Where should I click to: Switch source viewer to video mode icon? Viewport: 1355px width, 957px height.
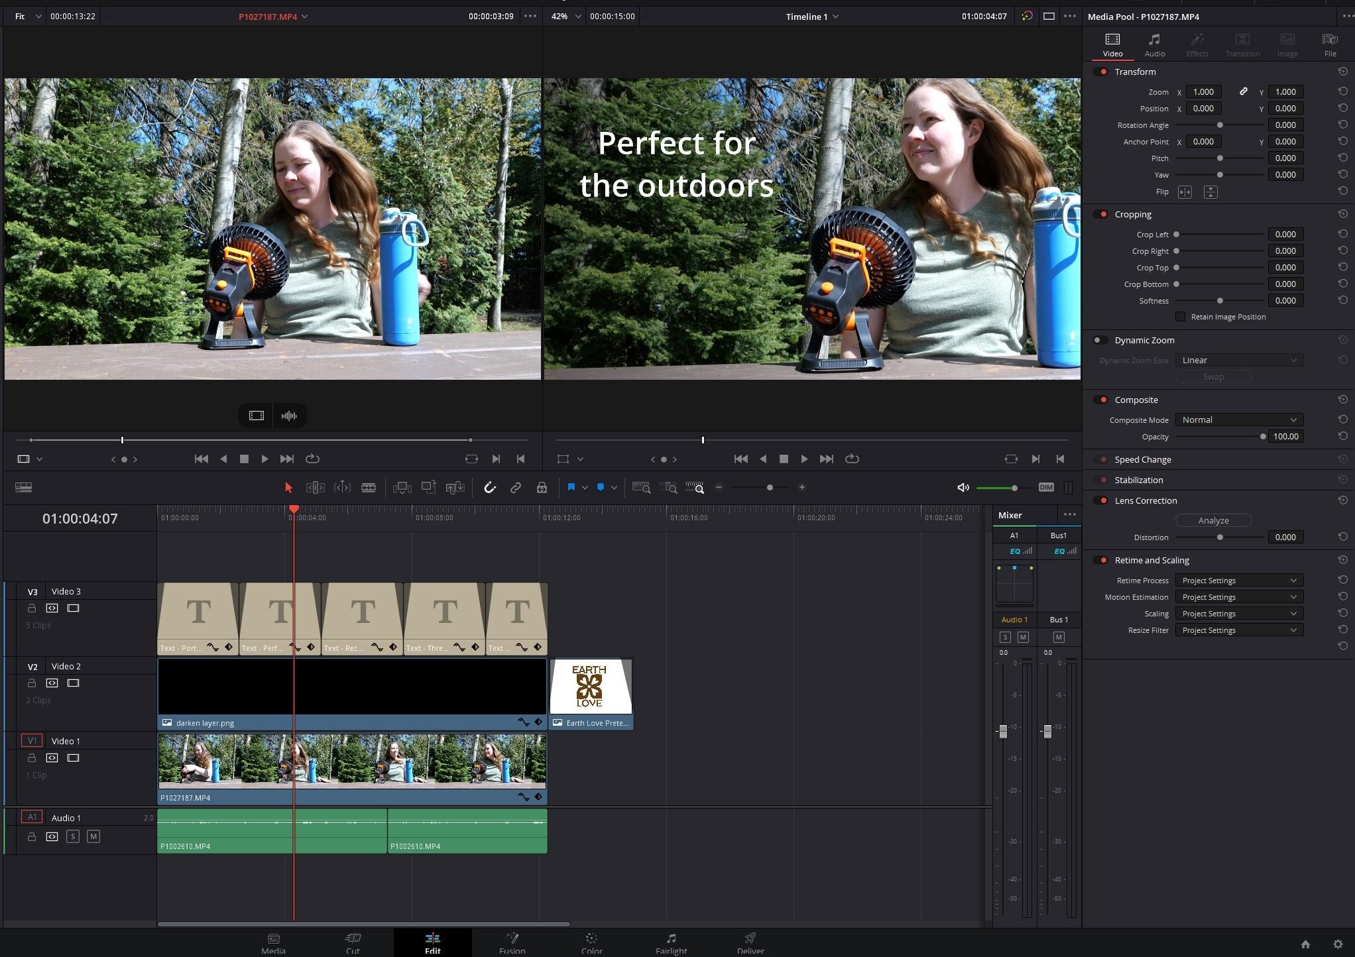tap(257, 416)
